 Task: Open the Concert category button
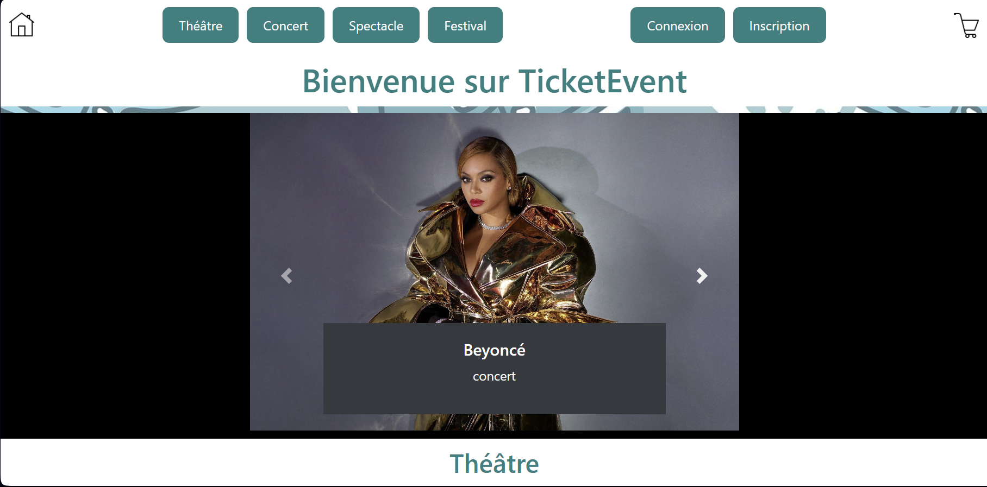(285, 25)
